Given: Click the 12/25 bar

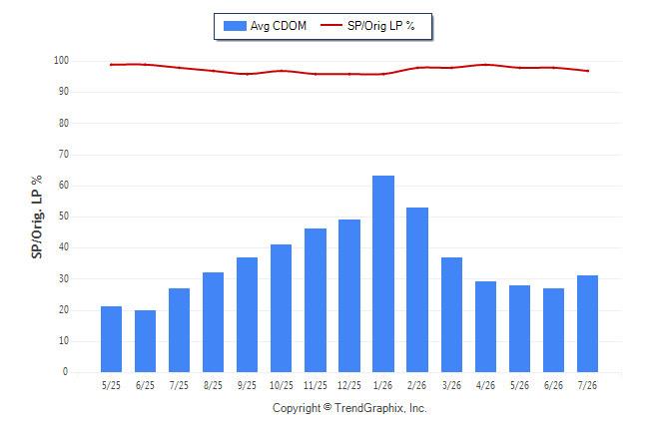Looking at the screenshot, I should pos(349,295).
